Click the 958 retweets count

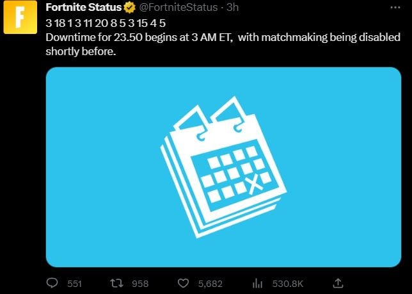click(x=140, y=284)
